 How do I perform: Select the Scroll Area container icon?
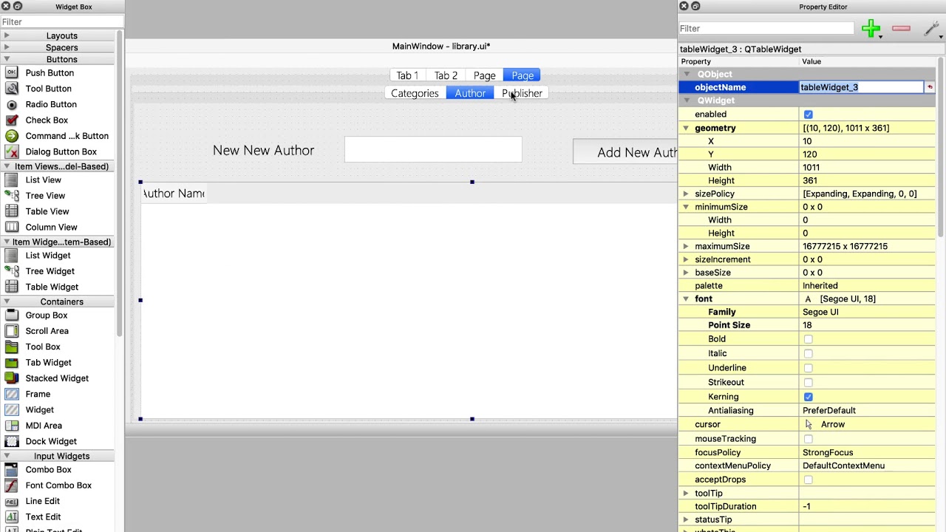tap(12, 331)
